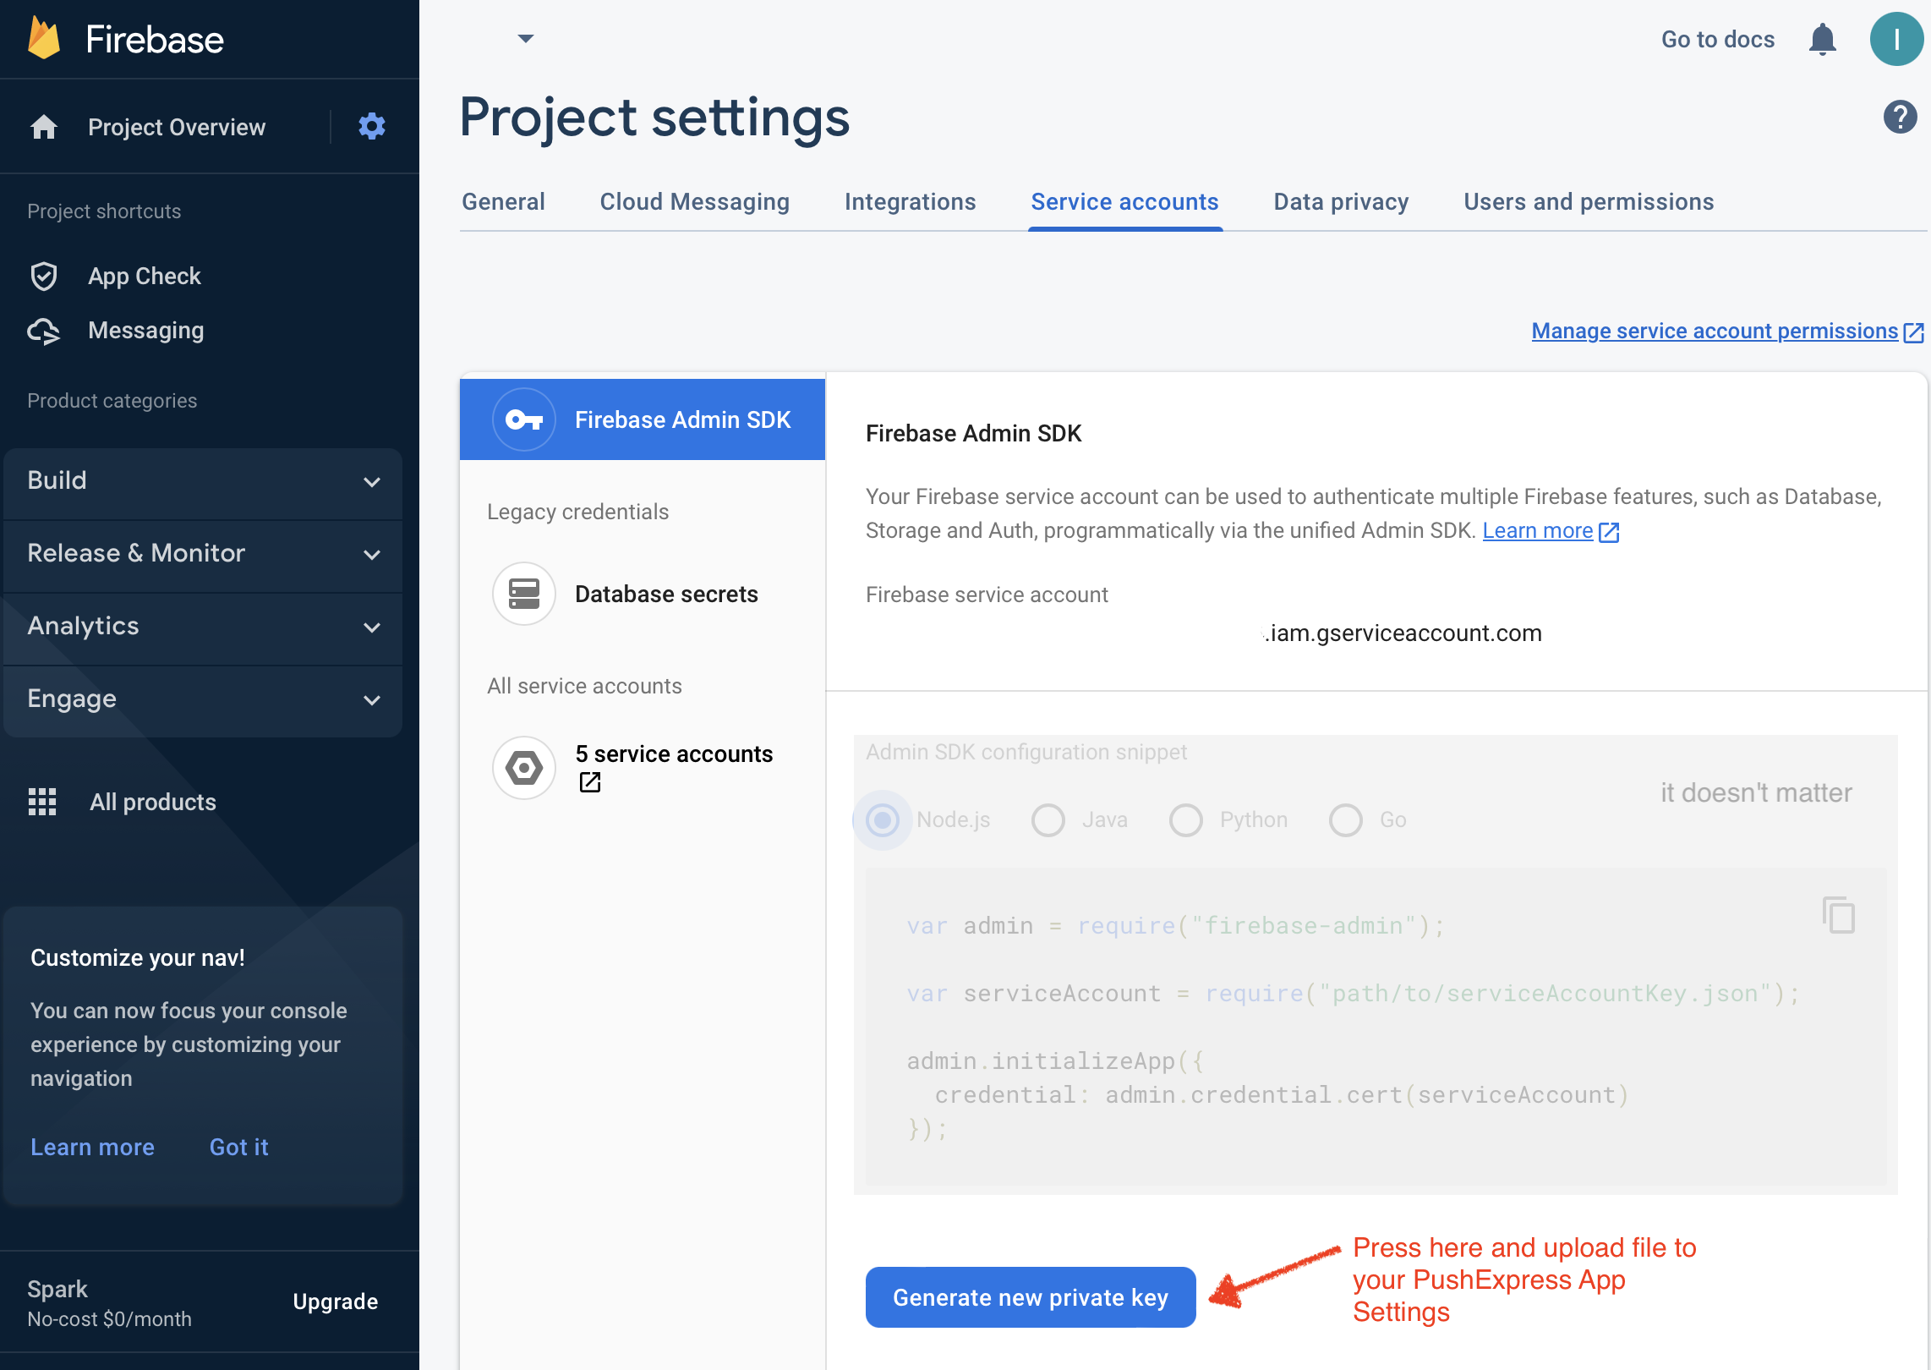Open Messaging shortcut label
This screenshot has height=1370, width=1931.
tap(145, 331)
